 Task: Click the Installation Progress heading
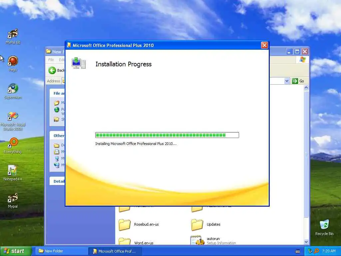tap(124, 64)
